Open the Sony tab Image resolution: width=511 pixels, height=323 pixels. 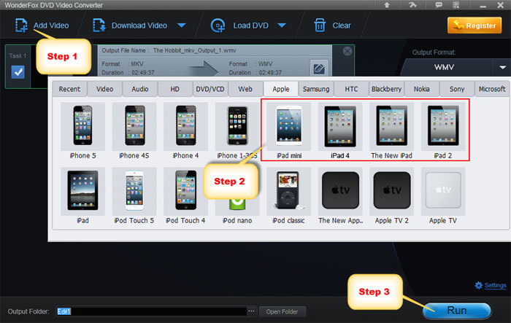pos(457,89)
